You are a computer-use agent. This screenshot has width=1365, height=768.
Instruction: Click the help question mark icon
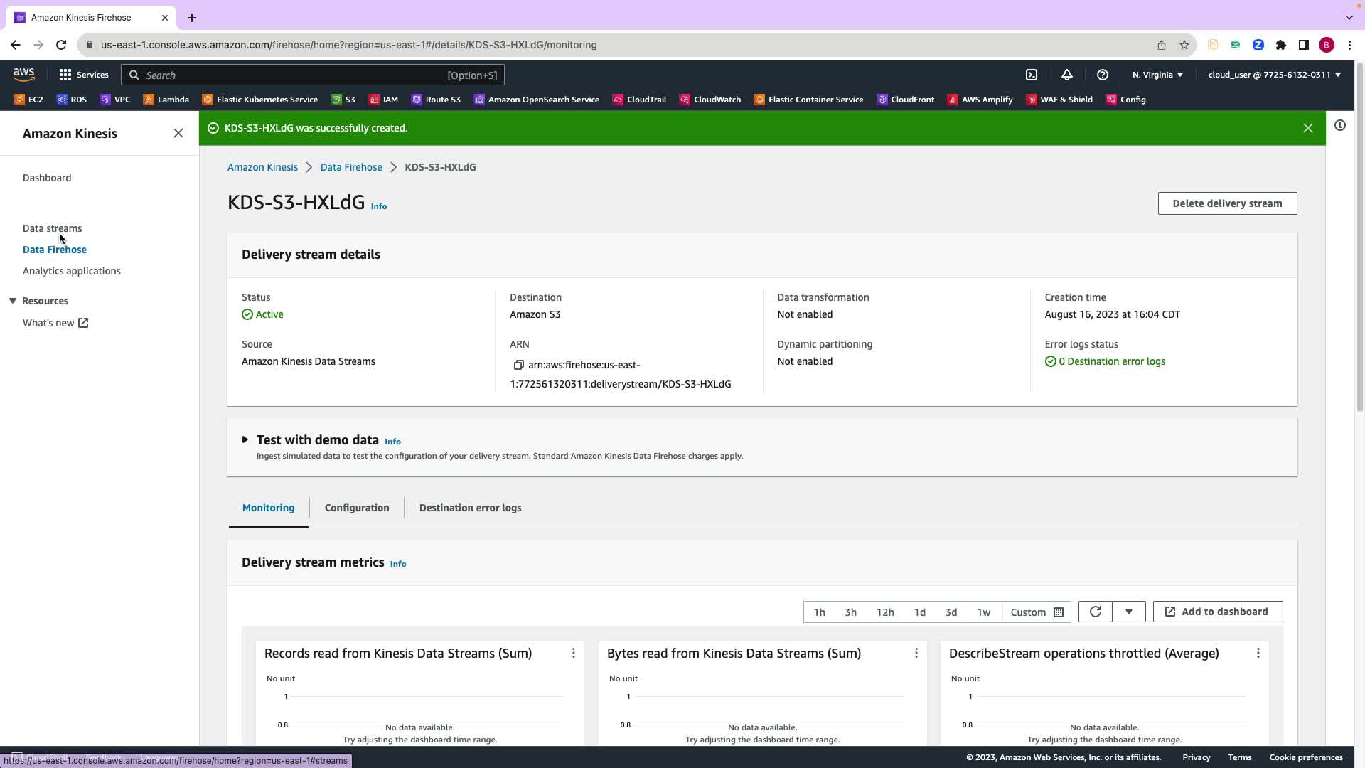pyautogui.click(x=1102, y=75)
